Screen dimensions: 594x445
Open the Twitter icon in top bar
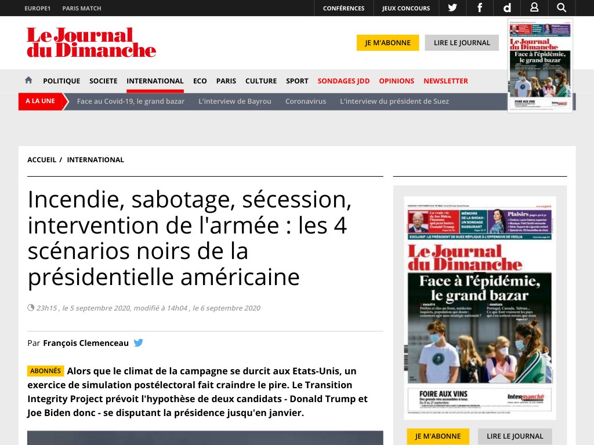click(x=452, y=8)
